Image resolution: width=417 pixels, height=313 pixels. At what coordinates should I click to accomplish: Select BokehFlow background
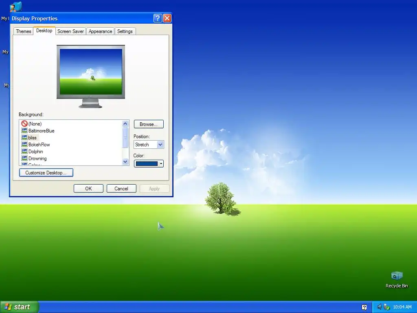pos(39,145)
